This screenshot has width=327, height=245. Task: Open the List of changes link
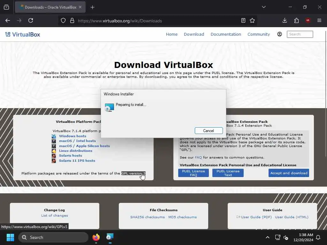pos(54,216)
